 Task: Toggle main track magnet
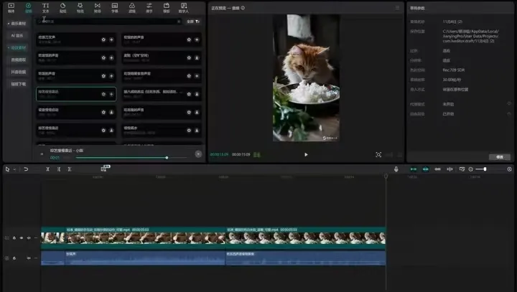click(x=414, y=169)
